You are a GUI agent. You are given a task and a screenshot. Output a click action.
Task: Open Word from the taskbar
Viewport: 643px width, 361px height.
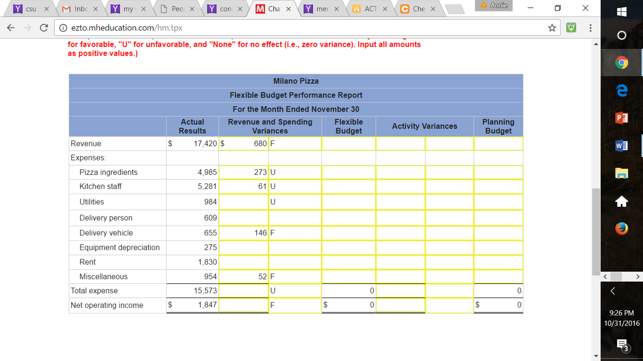pos(622,146)
